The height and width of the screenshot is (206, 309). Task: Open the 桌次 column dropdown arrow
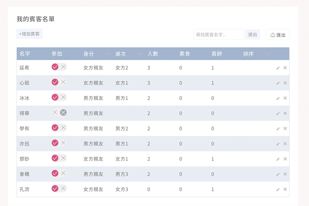click(x=140, y=54)
